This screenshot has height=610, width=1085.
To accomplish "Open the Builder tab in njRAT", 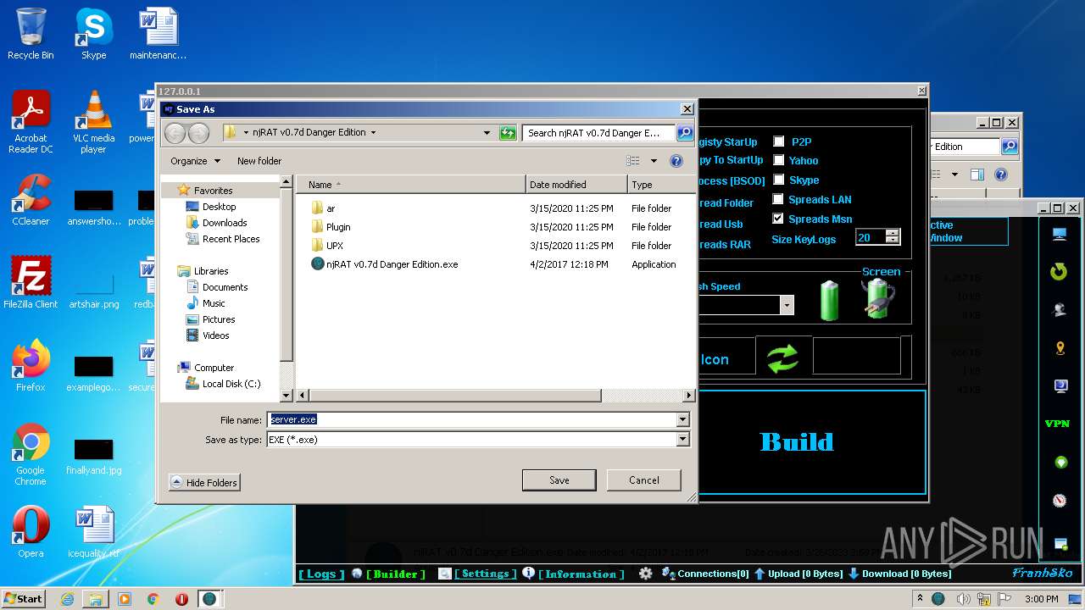I will 396,574.
